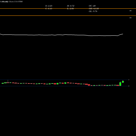The image size is (136, 136).
Task: Click the 'Charts USA STRM' title text
Action: (16, 2)
